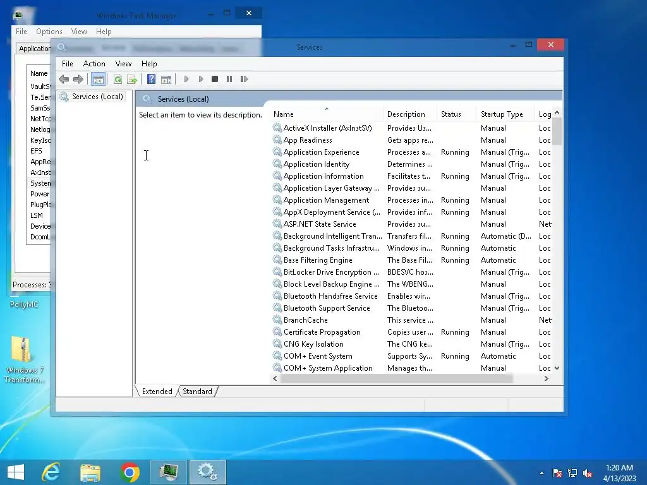The image size is (647, 485).
Task: Click the muted volume tray icon
Action: click(588, 473)
